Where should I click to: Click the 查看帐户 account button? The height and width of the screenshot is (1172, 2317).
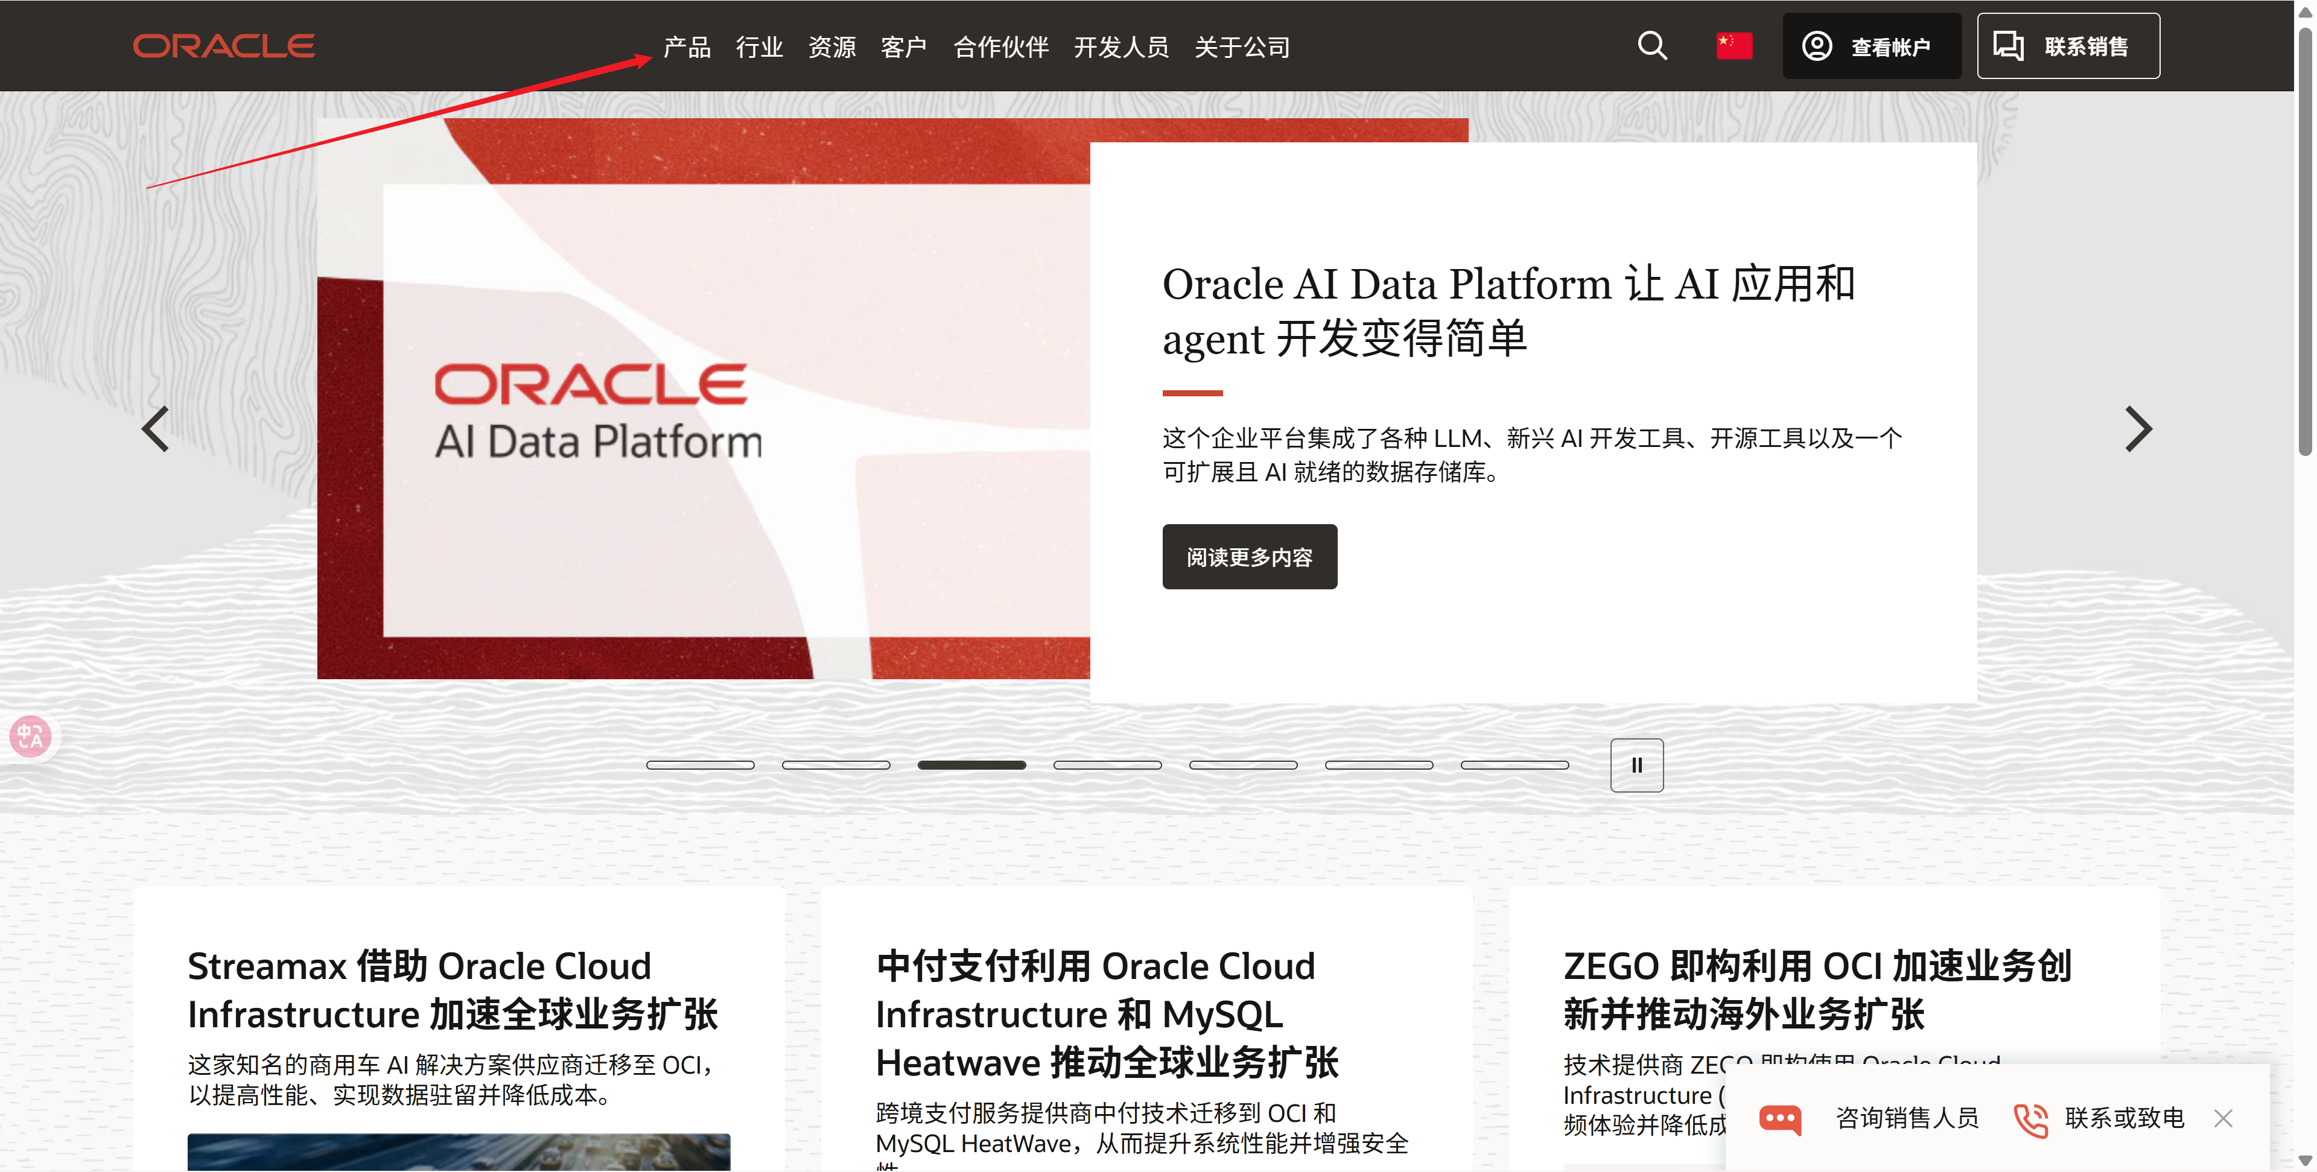[1872, 46]
